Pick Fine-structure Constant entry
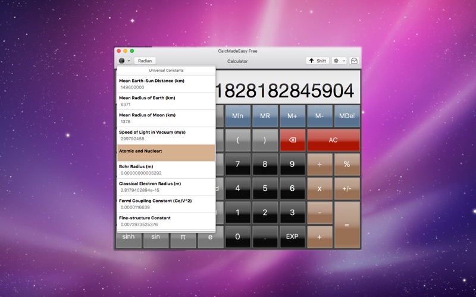The height and width of the screenshot is (297, 476). [165, 221]
